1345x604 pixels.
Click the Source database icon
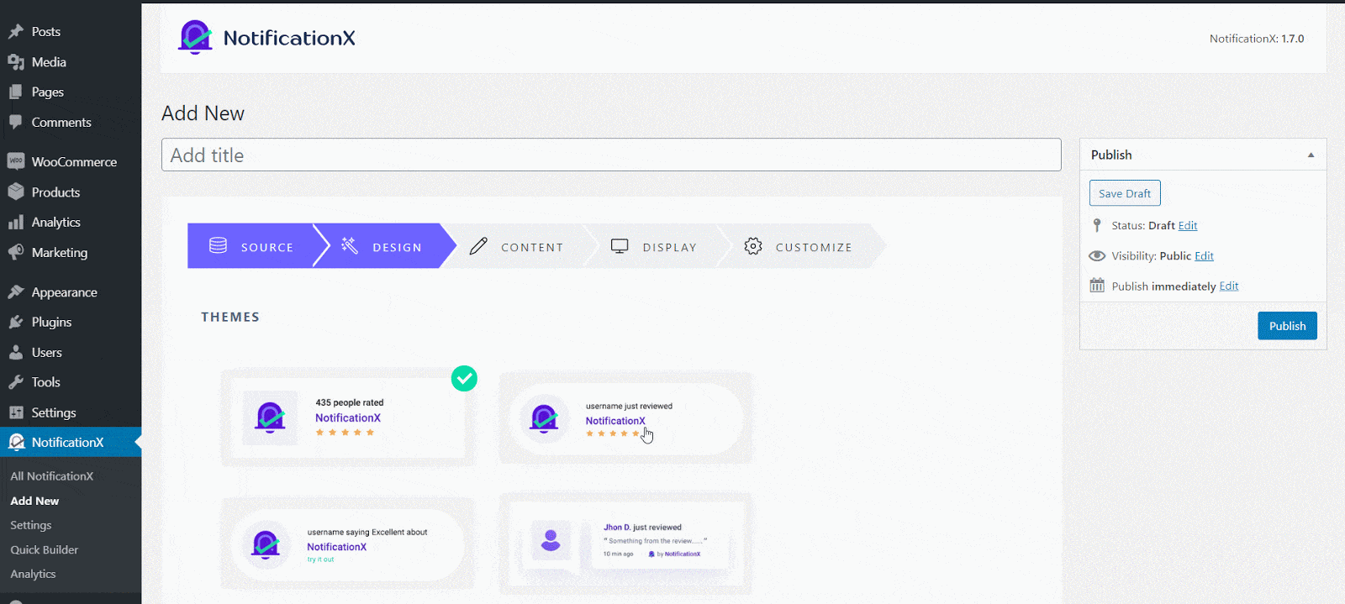tap(218, 245)
